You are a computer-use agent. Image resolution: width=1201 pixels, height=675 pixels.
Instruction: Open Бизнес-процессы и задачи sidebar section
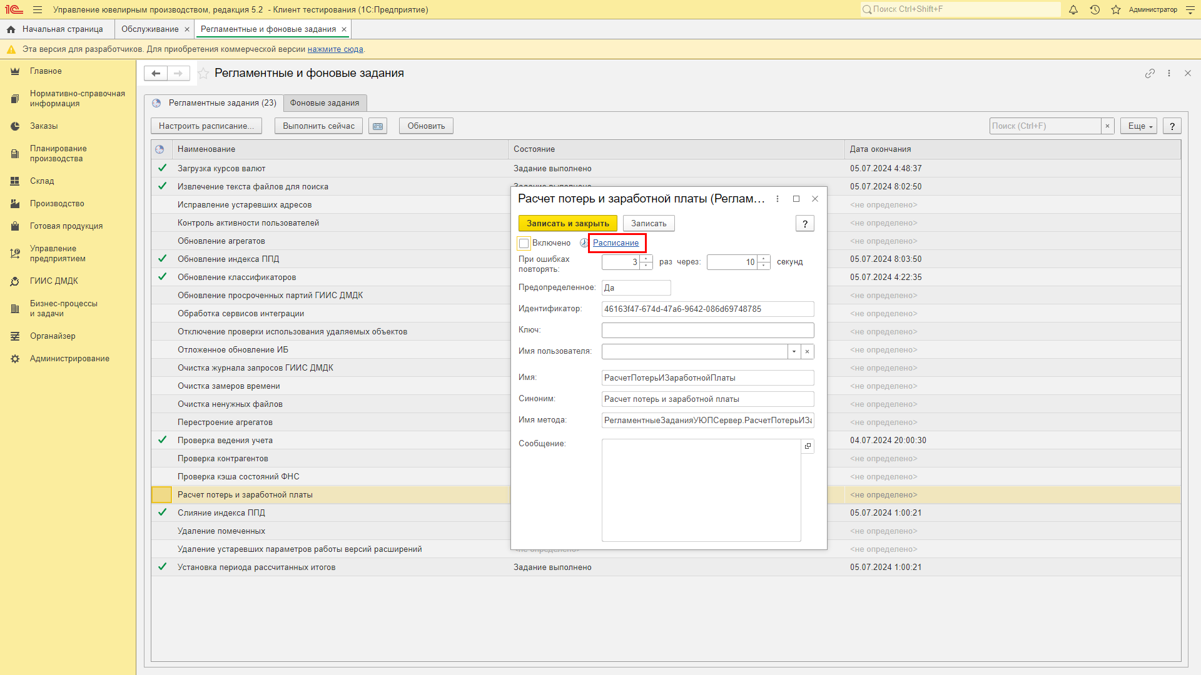pos(64,309)
